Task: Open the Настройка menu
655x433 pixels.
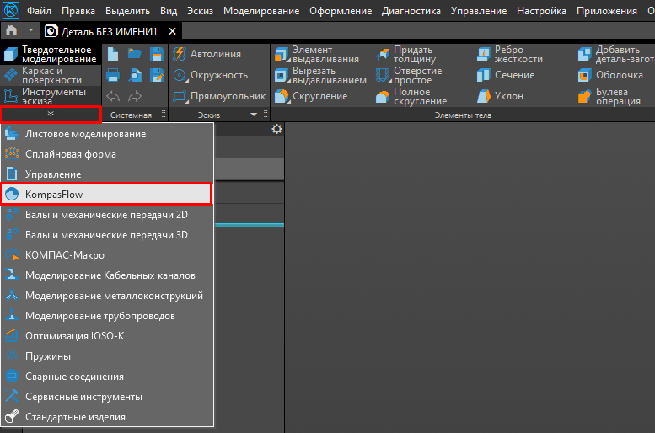Action: point(541,11)
